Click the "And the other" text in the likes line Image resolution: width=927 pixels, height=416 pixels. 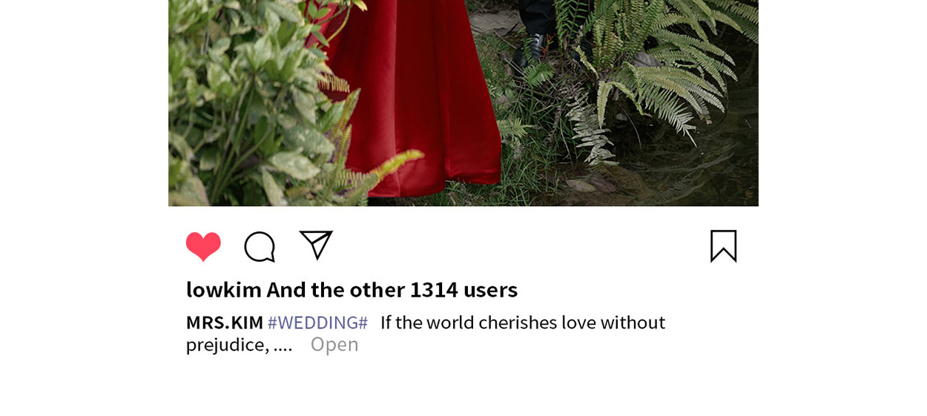(x=335, y=289)
